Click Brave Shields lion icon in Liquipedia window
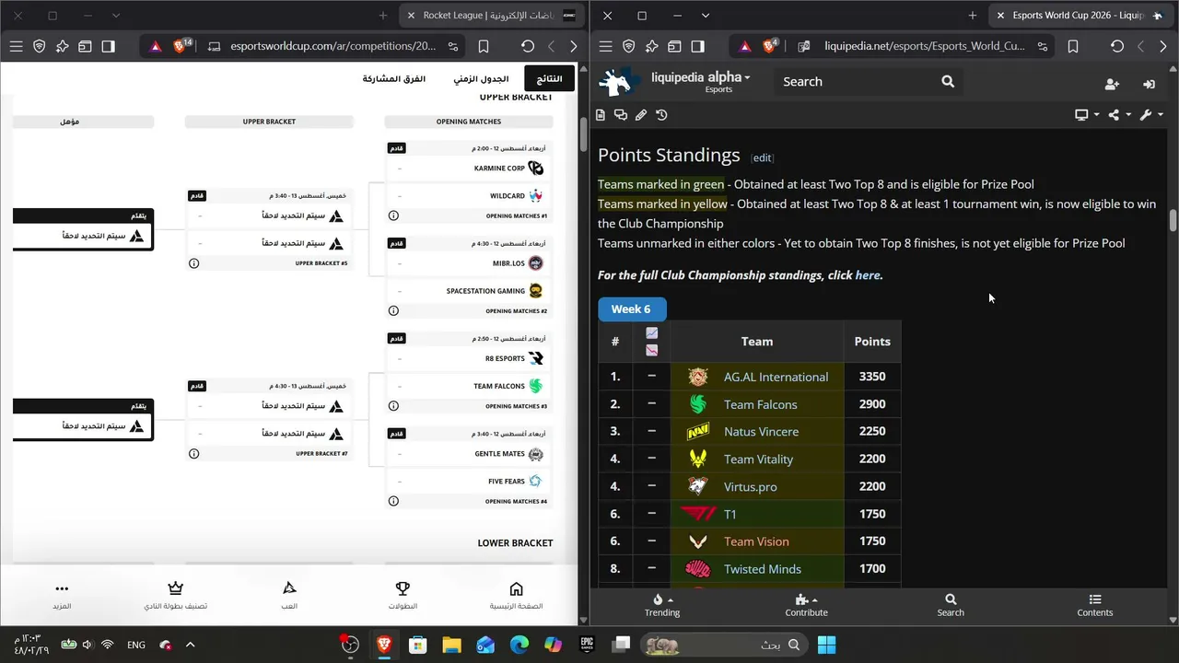 [x=770, y=46]
